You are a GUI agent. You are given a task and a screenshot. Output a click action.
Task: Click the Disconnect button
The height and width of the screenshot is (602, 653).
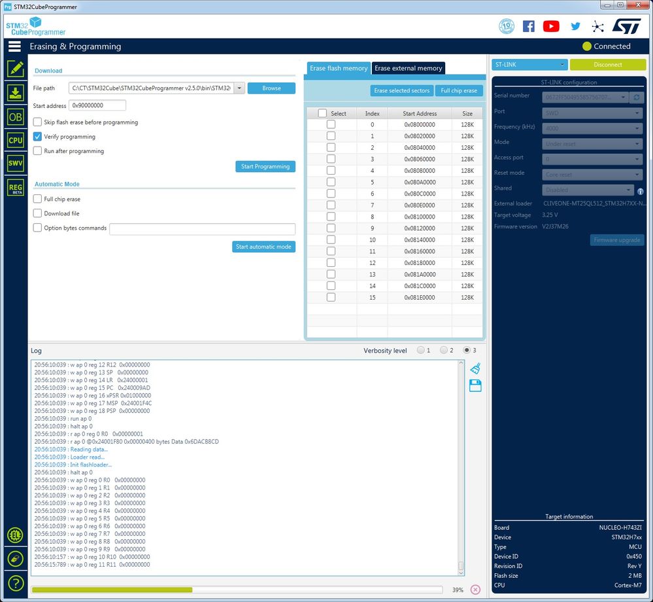(x=608, y=65)
